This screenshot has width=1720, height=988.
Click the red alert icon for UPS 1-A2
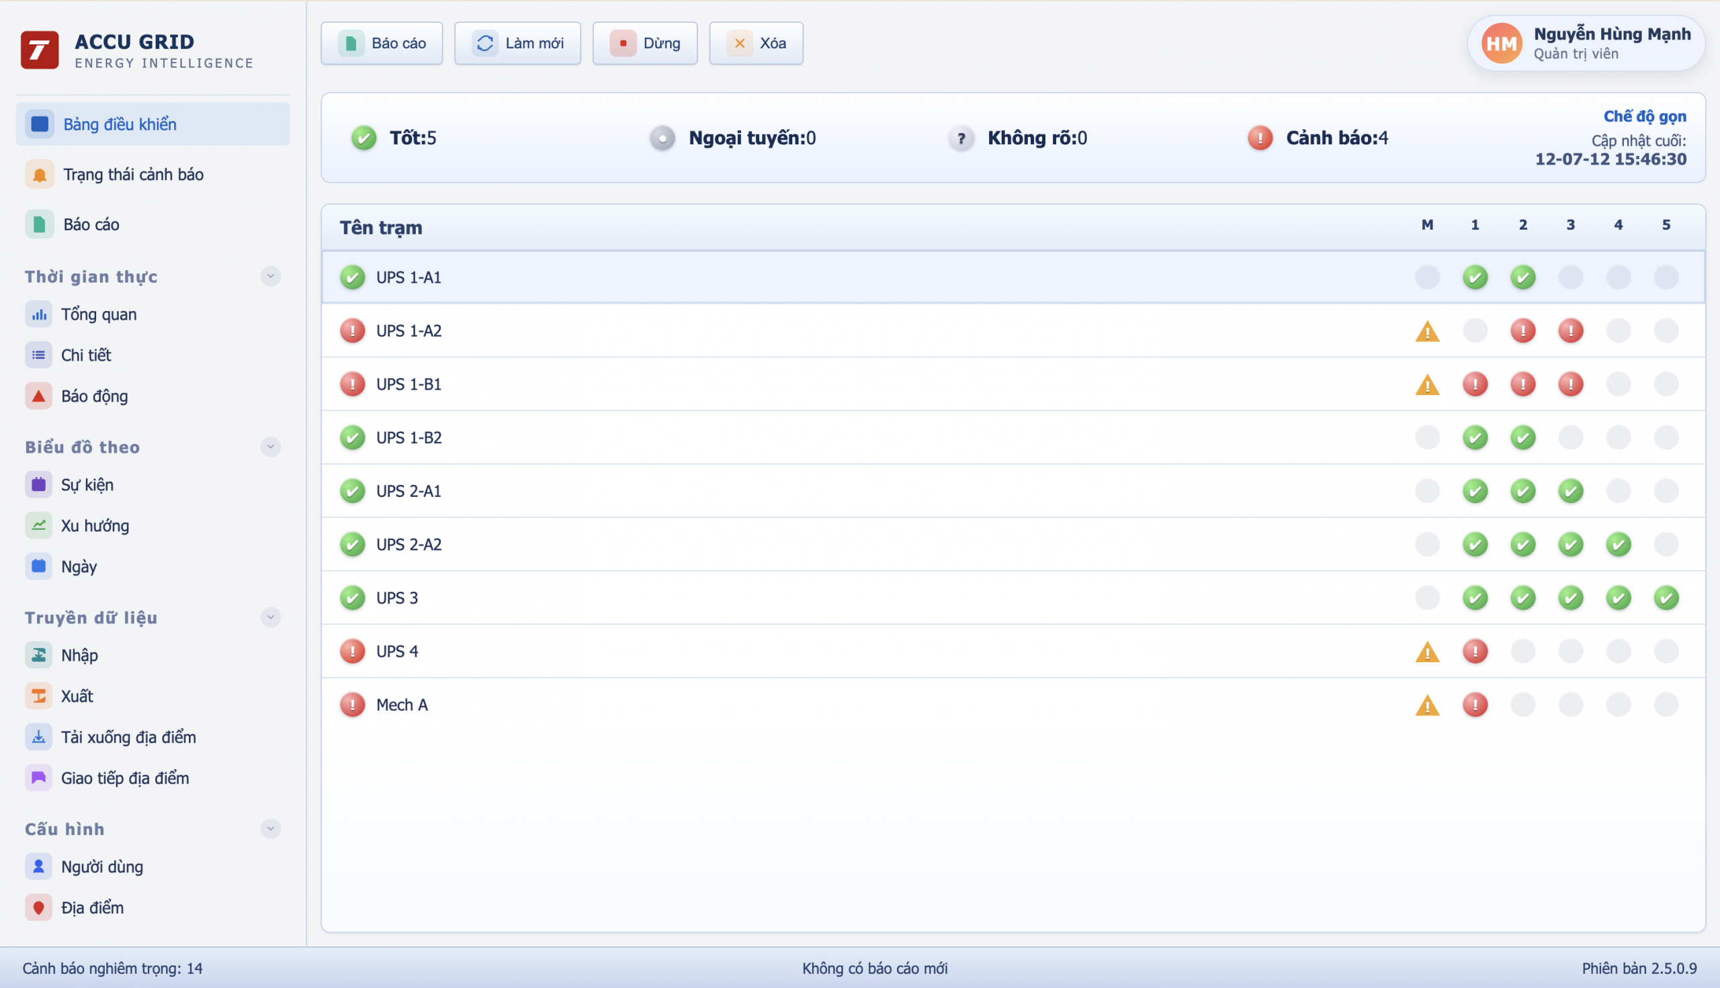tap(352, 331)
